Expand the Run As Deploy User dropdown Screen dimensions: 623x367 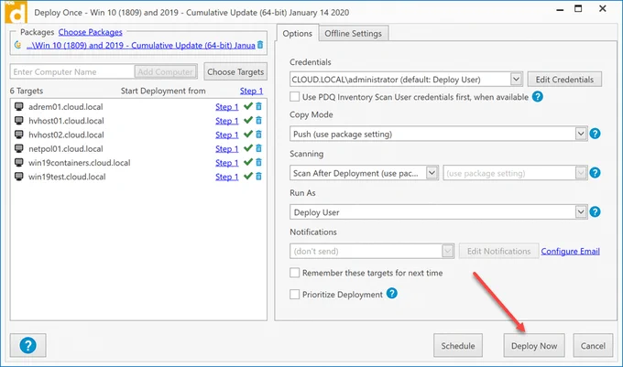pos(581,211)
